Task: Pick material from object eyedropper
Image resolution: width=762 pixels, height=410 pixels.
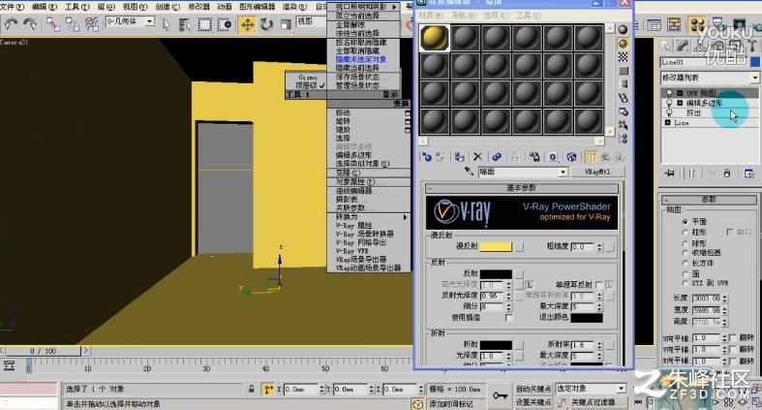Action: [x=469, y=172]
